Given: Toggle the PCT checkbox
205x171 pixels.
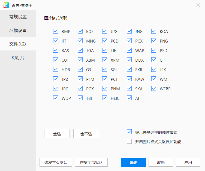Looking at the screenshot, I should [105, 79].
